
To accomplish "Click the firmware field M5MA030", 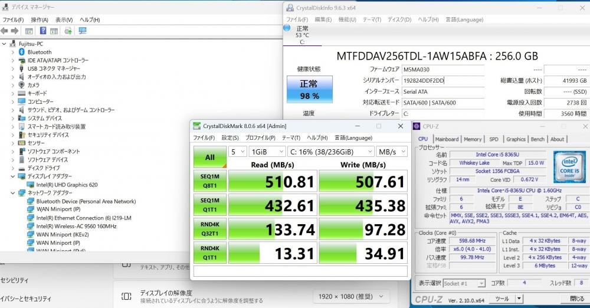I will click(x=443, y=69).
